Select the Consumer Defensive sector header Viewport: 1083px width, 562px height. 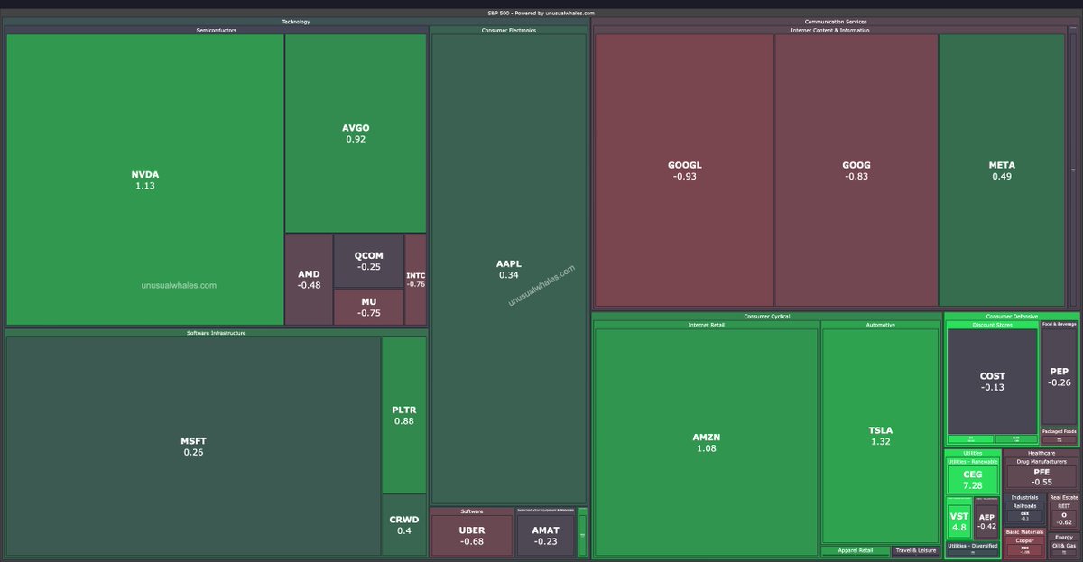[1012, 317]
